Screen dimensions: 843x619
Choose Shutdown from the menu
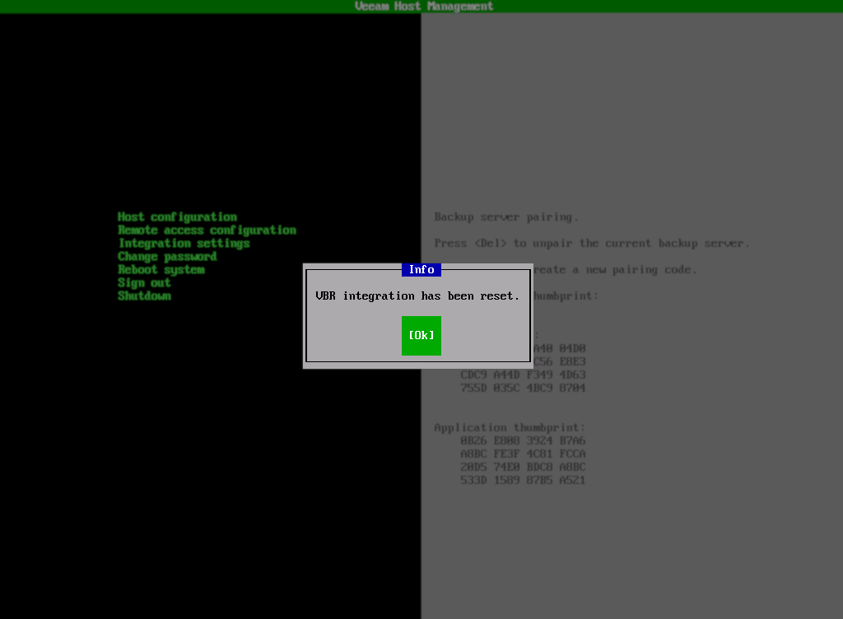144,296
